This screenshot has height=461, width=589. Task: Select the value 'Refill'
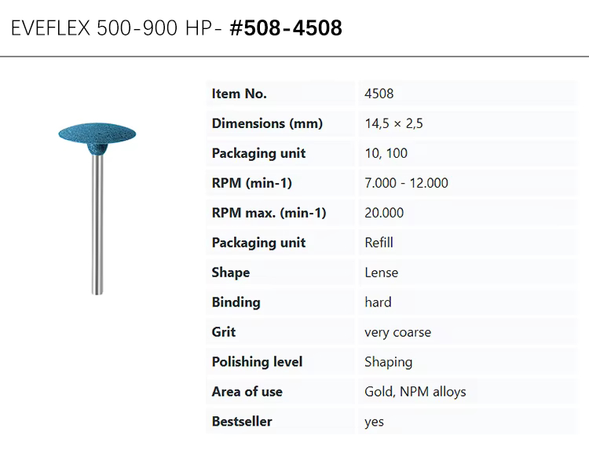[x=379, y=243]
